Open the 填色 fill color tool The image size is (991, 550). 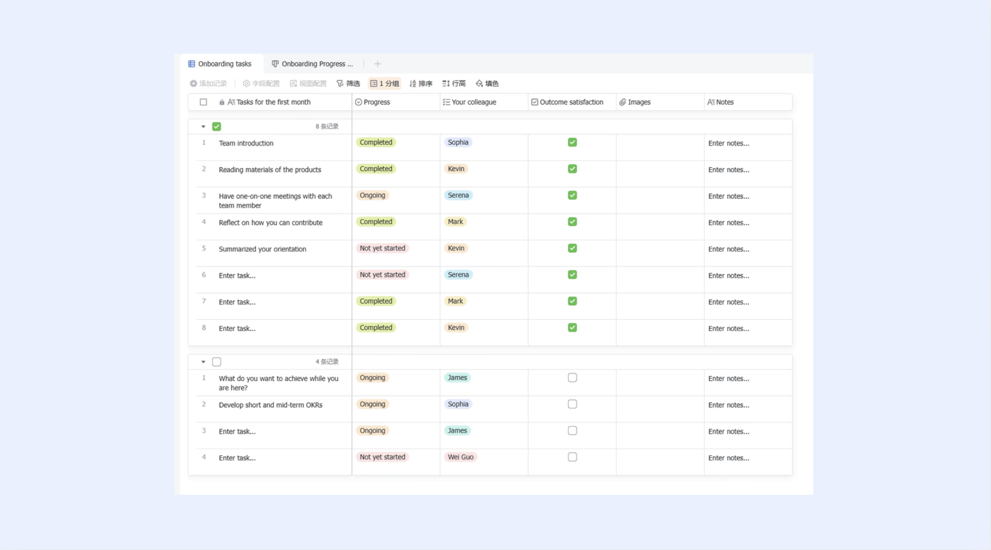click(x=487, y=83)
